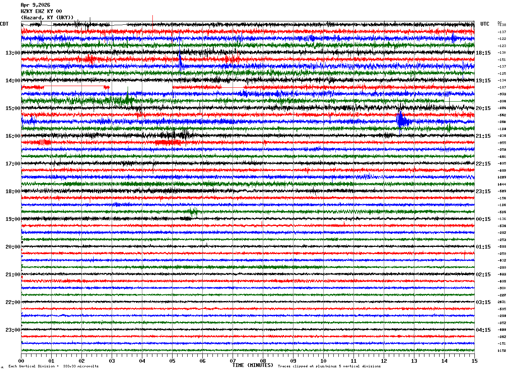Click the "TIME (MINUTES)" axis title
508x372 pixels.
pyautogui.click(x=253, y=365)
